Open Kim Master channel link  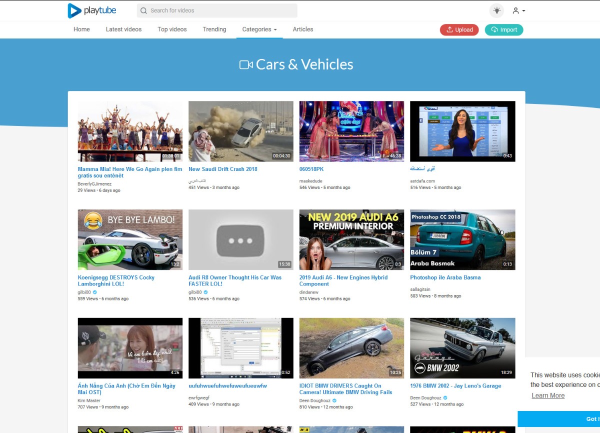coord(89,400)
